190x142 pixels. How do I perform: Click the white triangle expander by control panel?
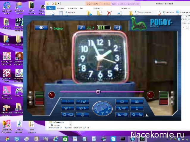click(147, 115)
